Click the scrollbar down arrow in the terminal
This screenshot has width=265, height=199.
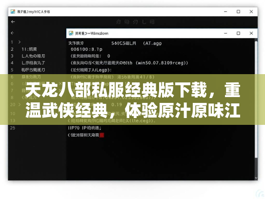click(256, 178)
